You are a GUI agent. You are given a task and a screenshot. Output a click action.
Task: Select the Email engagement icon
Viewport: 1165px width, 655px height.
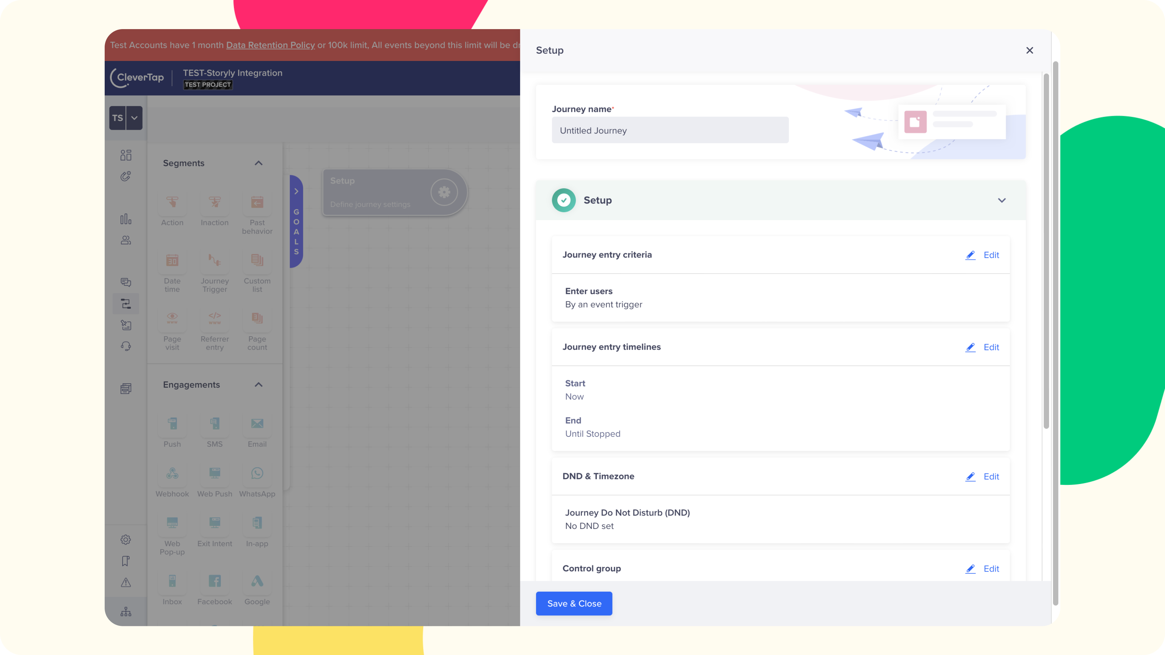tap(257, 424)
